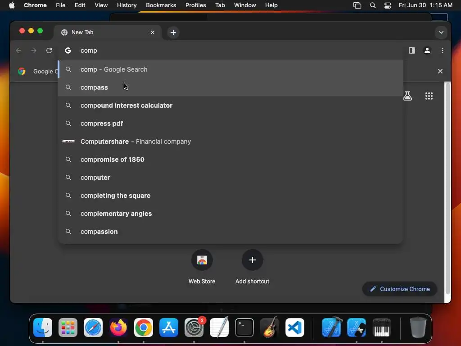
Task: Select the compass suggestion
Action: coord(230,87)
